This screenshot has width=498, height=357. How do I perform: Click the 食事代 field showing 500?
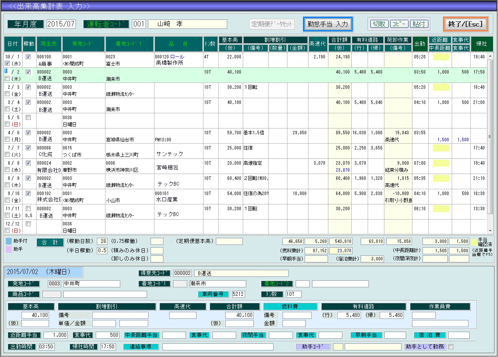click(x=108, y=335)
